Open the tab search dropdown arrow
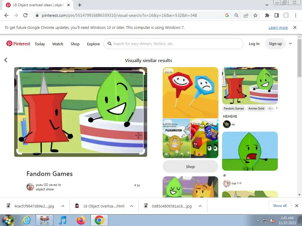This screenshot has width=302, height=226. [267, 5]
